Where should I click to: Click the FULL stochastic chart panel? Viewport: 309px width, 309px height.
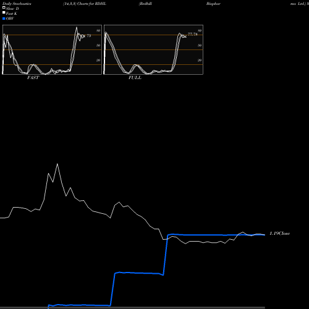153,49
